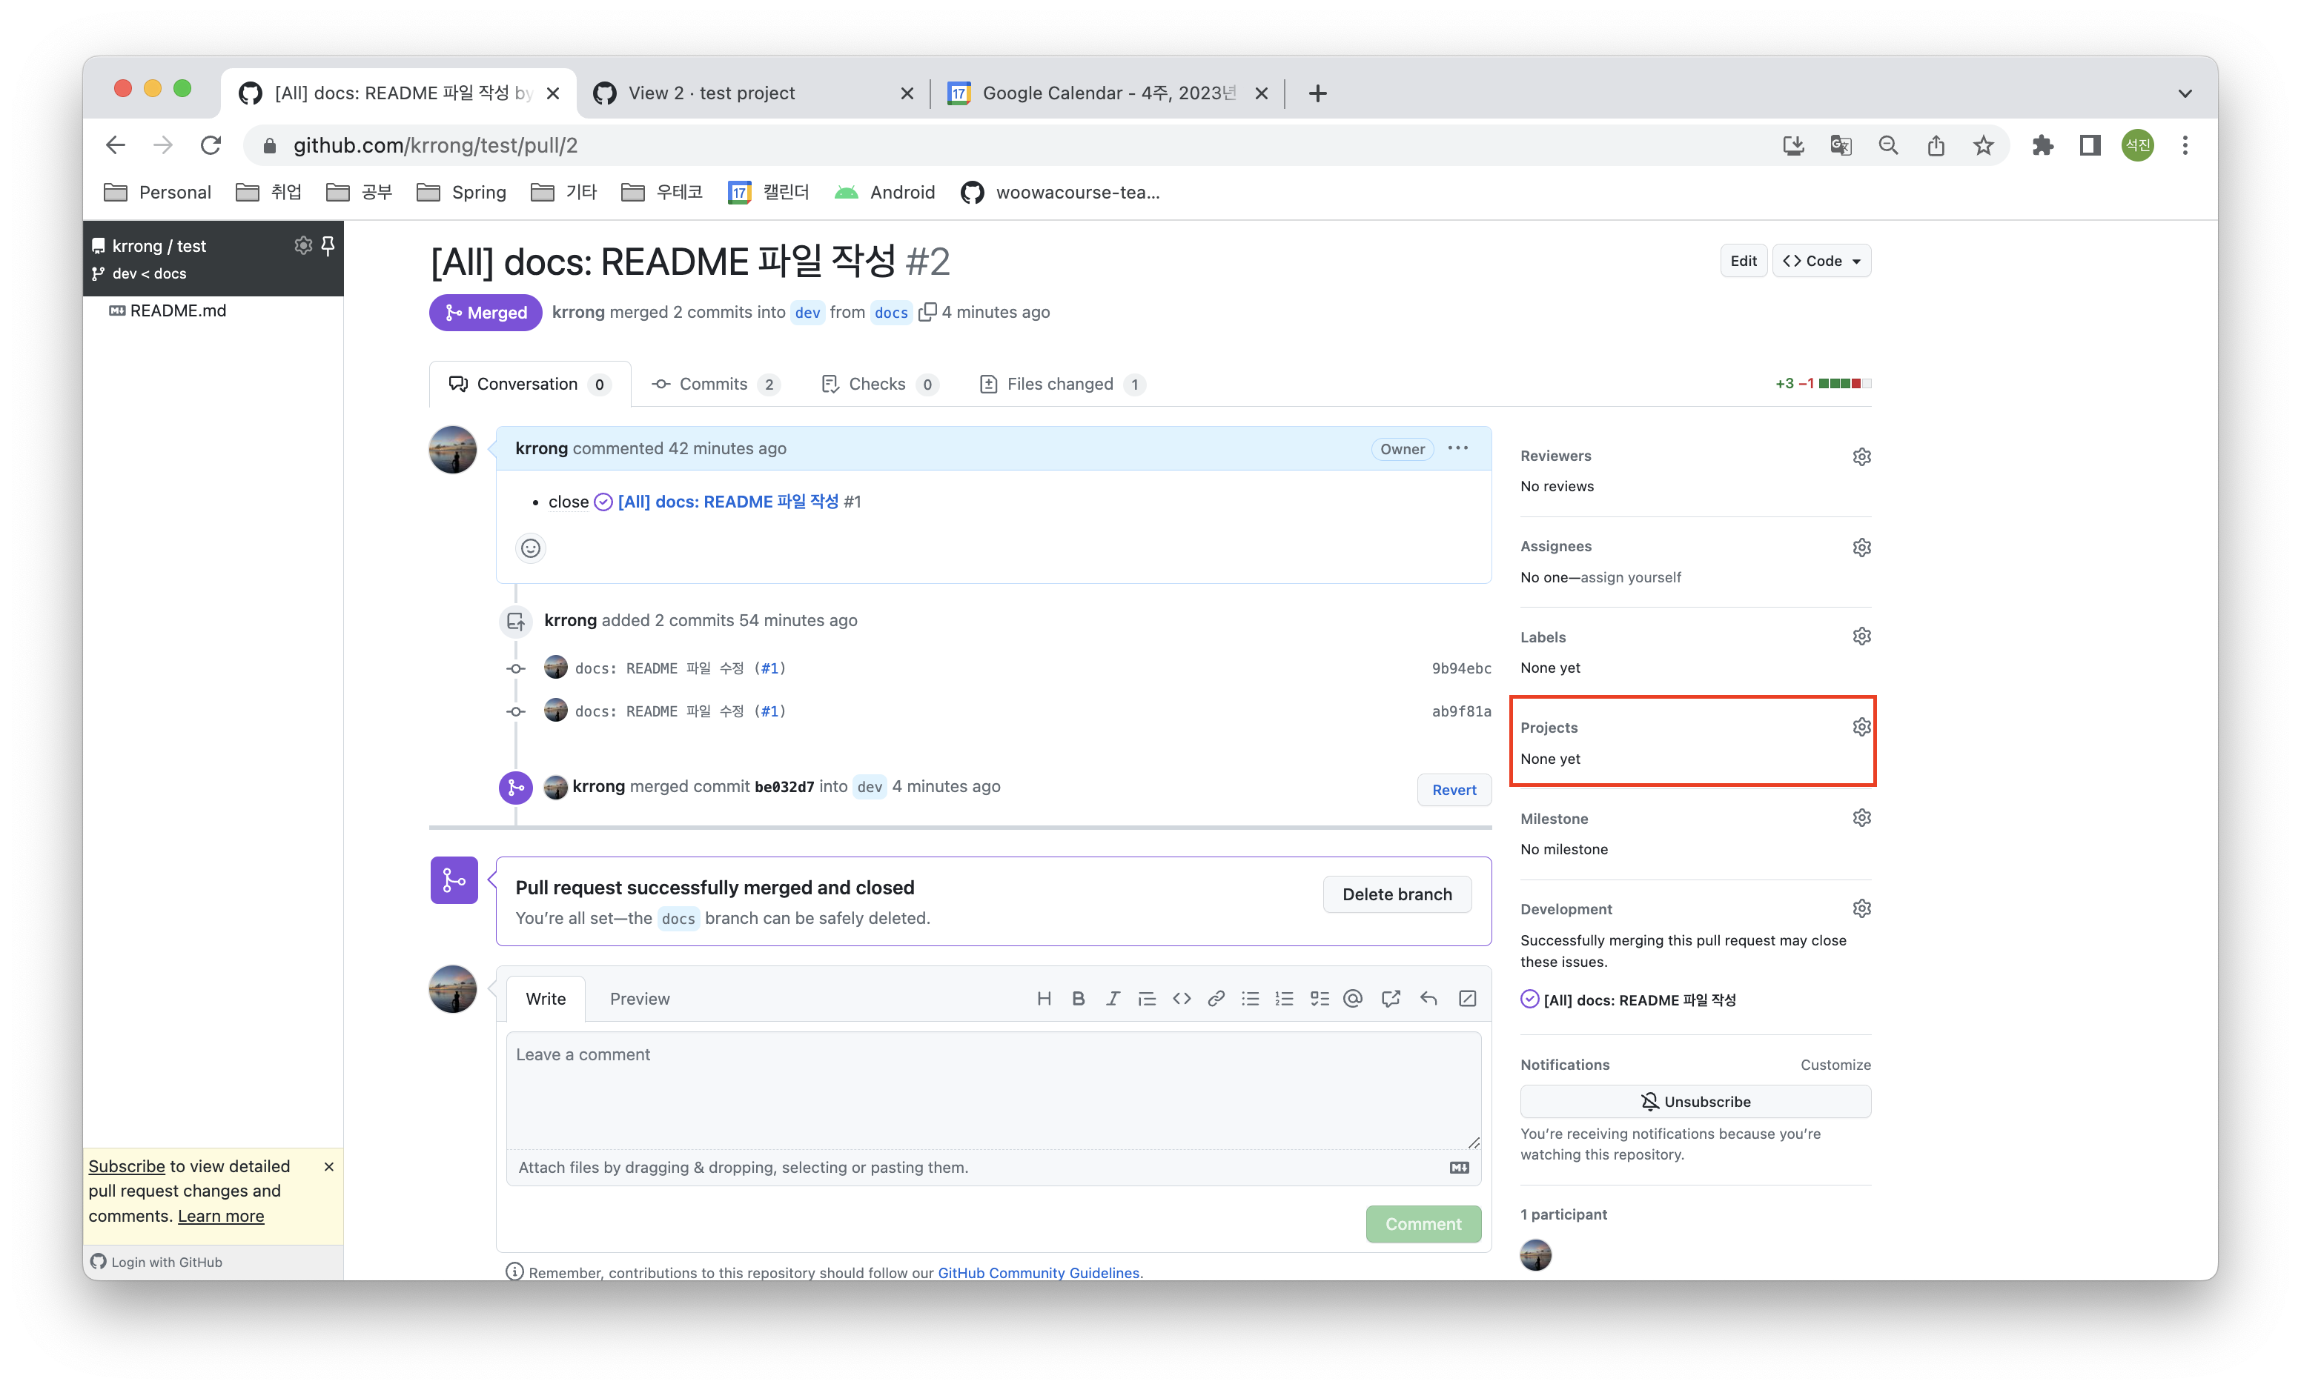Switch to the Conversation tab
2301x1390 pixels.
click(x=529, y=384)
